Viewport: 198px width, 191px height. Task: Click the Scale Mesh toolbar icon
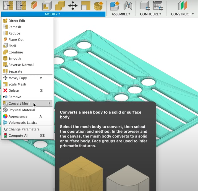click(x=86, y=6)
